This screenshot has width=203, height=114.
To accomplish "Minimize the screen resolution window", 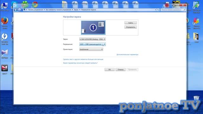I will coord(174,5).
